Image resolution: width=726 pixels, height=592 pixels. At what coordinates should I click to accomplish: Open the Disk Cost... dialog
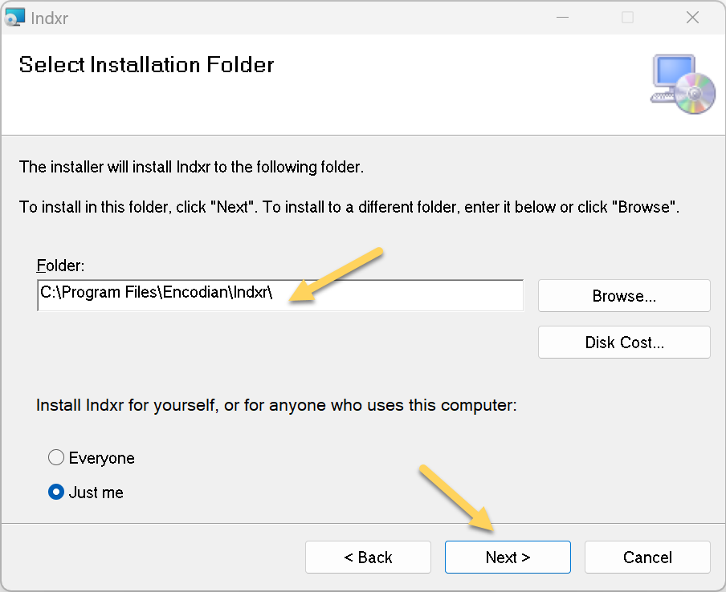click(x=624, y=343)
